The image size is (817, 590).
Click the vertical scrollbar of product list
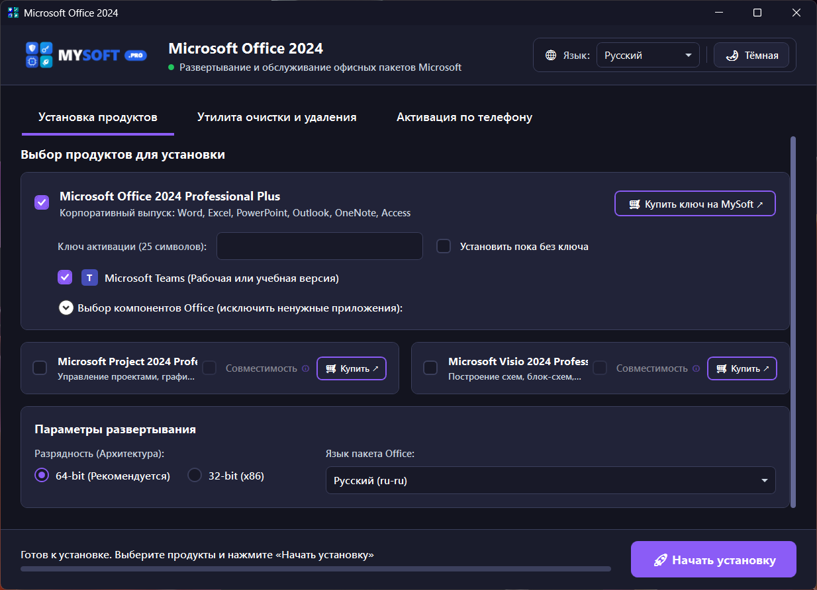(x=793, y=321)
